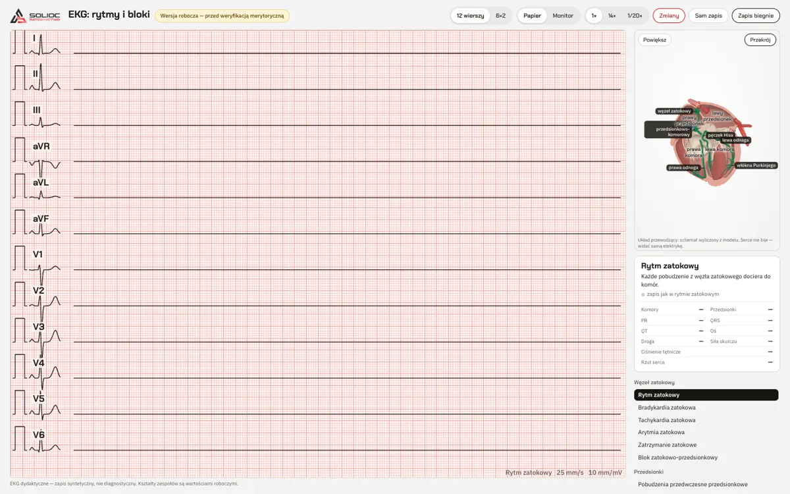
Task: Click the Zapis biegnie button
Action: (x=756, y=16)
